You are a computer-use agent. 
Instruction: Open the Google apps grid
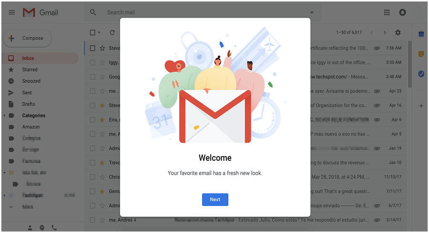pos(387,12)
